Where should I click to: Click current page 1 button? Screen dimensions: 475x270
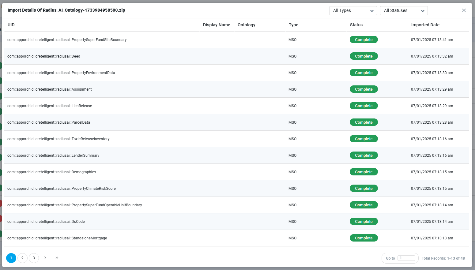pos(11,258)
